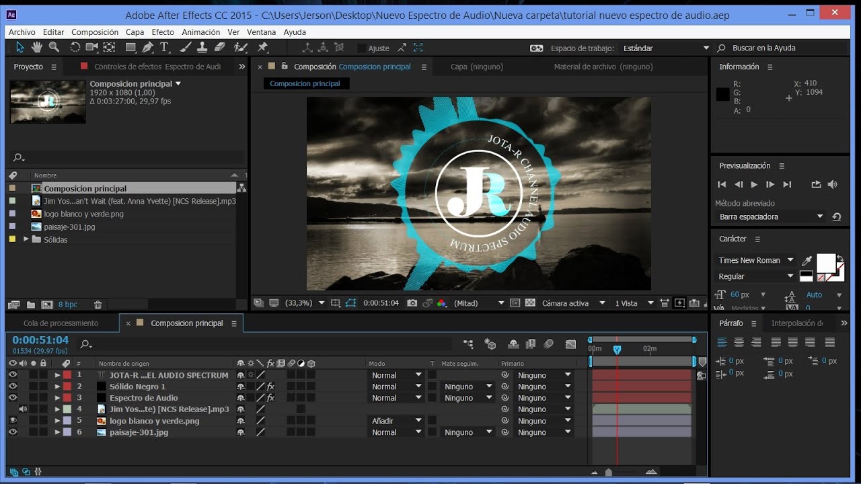
Task: Click the current time 0:00:51:04 in timeline
Action: 40,340
